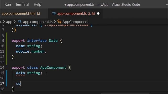Click the AppComponent class symbol icon
168x94 pixels.
pyautogui.click(x=59, y=22)
